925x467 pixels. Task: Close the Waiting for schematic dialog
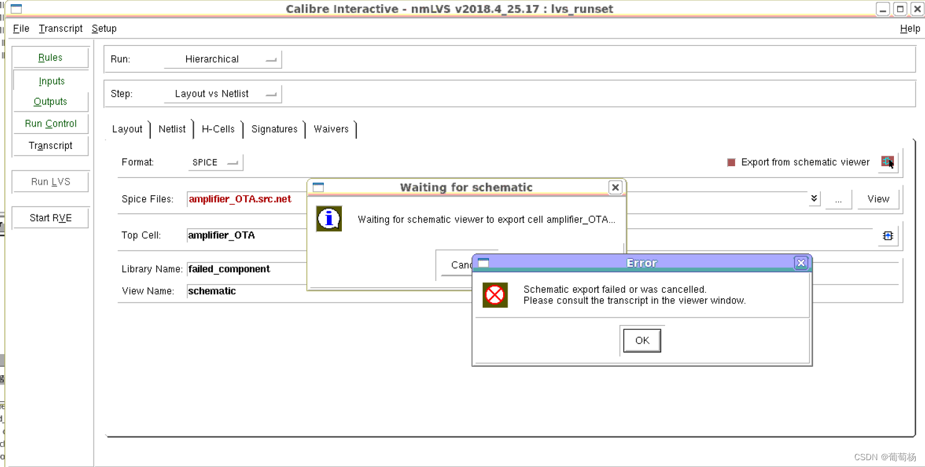pyautogui.click(x=615, y=187)
